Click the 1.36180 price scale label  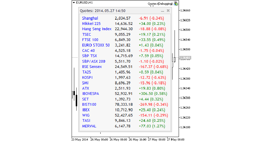point(185,127)
